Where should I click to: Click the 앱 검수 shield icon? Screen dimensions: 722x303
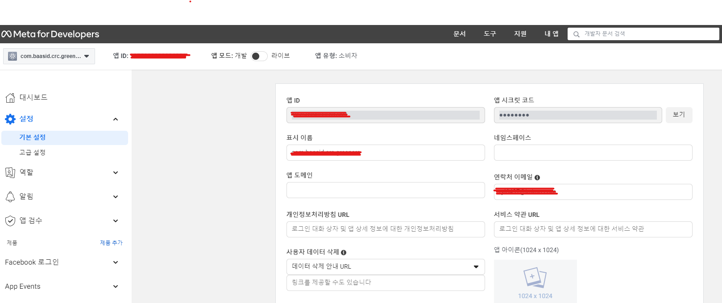tap(10, 221)
